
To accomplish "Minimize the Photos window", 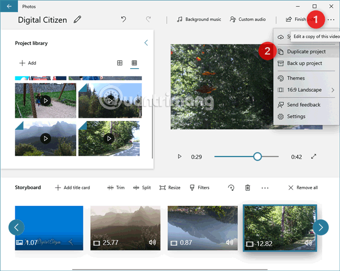I will click(298, 6).
